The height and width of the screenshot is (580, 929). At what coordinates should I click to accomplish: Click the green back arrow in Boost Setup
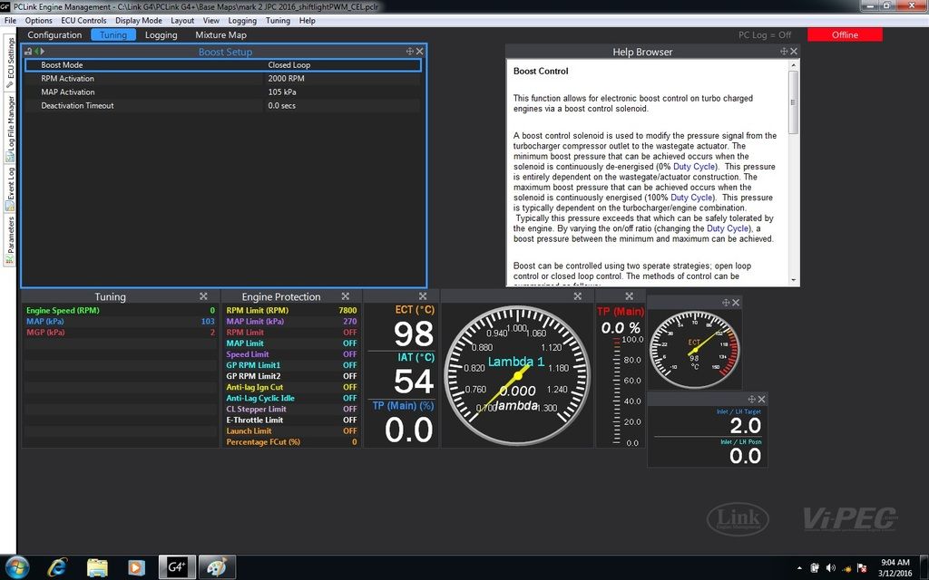pyautogui.click(x=35, y=52)
